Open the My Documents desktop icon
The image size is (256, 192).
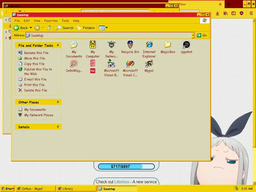pos(74,49)
